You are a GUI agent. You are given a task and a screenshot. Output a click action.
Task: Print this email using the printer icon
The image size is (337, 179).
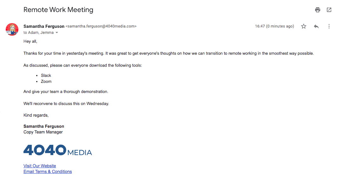pyautogui.click(x=318, y=10)
